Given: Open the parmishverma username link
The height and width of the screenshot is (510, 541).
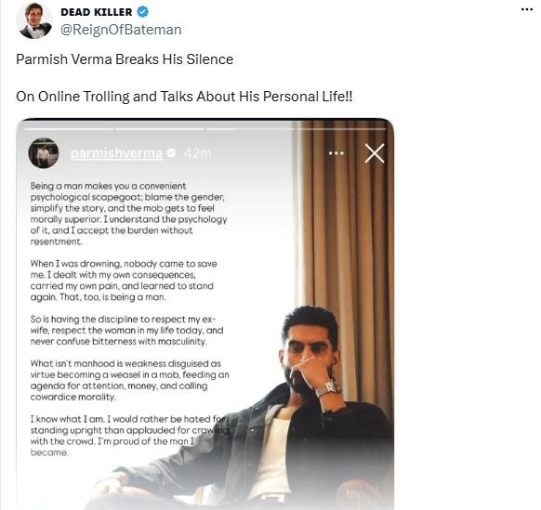Looking at the screenshot, I should 116,153.
